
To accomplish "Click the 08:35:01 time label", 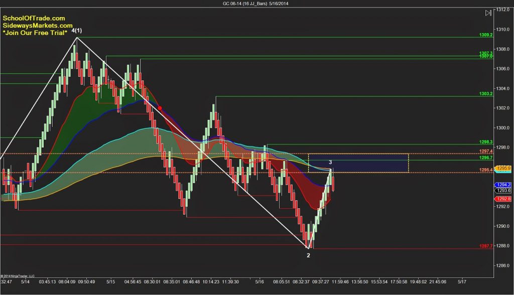I will pyautogui.click(x=172, y=281).
